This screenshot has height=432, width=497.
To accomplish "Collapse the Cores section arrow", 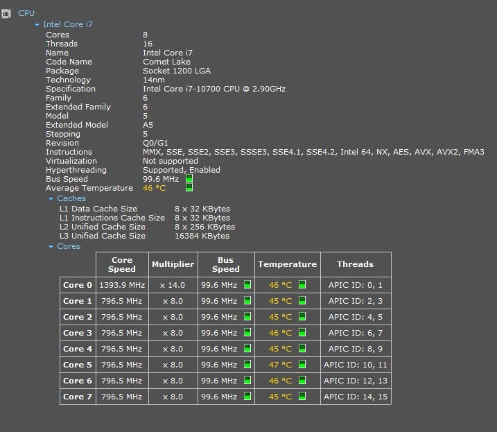I will coord(51,246).
